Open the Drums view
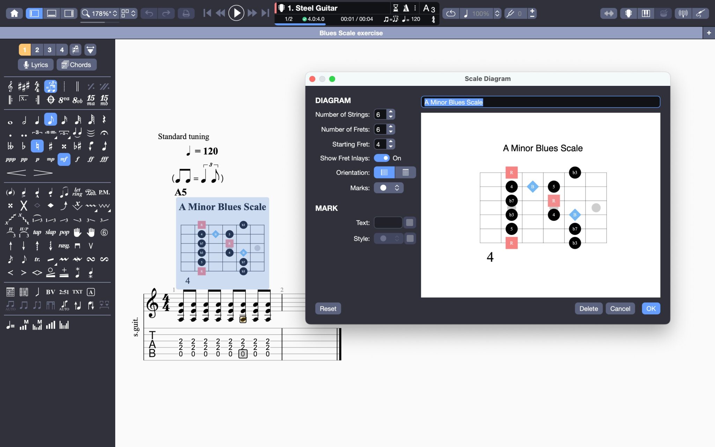 coord(664,13)
